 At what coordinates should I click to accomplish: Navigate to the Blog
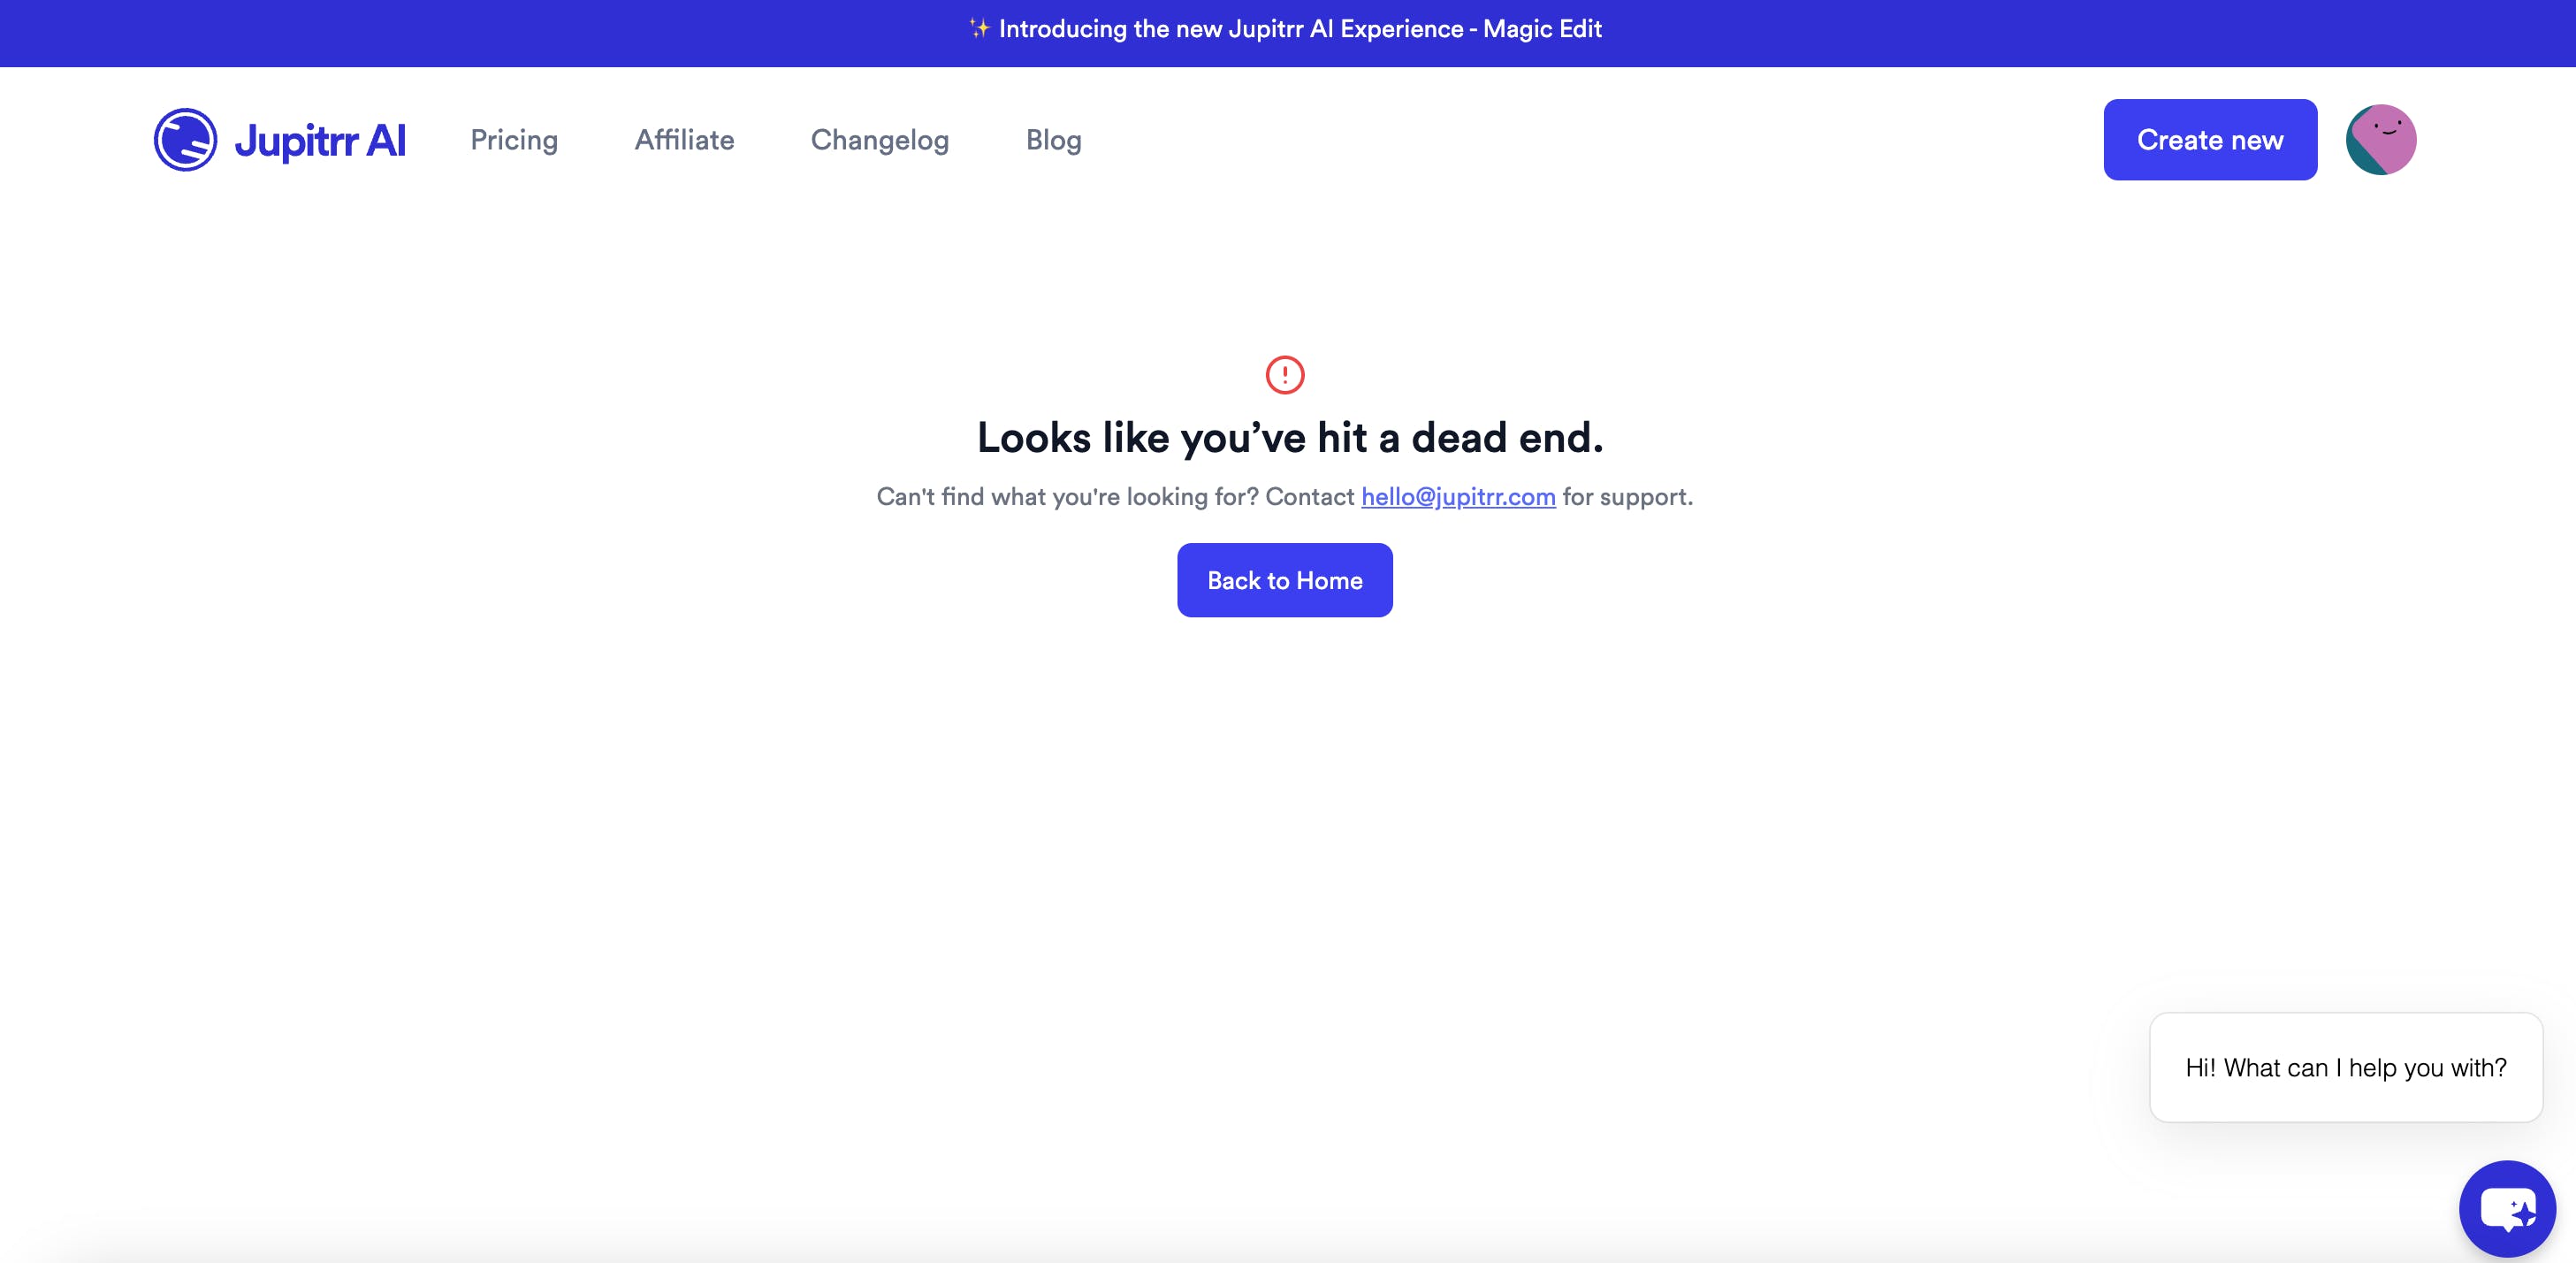point(1053,140)
